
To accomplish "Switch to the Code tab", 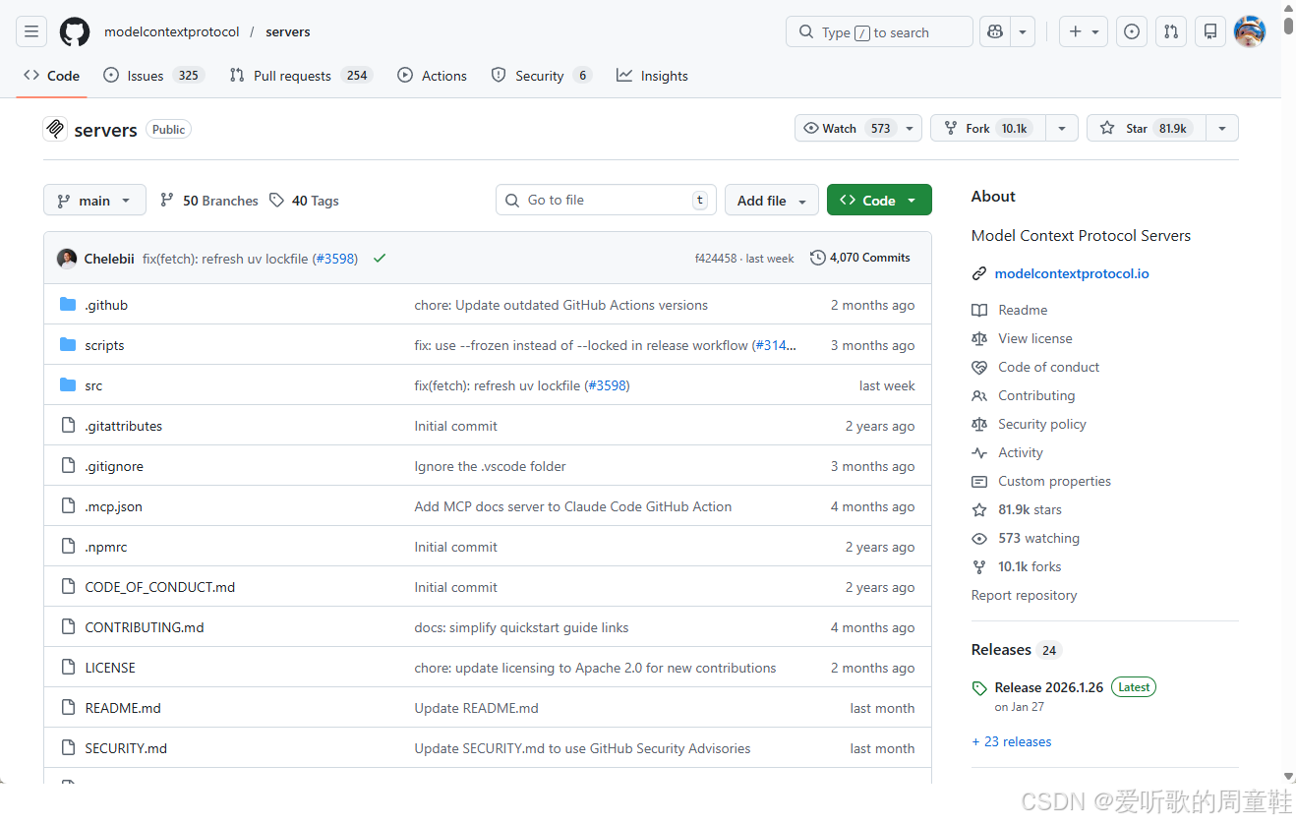I will tap(52, 76).
